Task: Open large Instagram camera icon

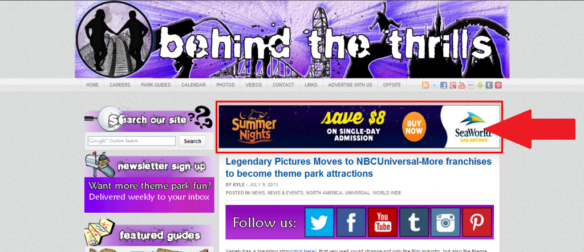Action: [445, 222]
